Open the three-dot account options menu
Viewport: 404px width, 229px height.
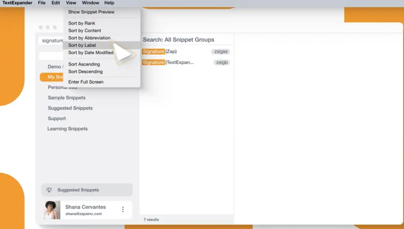click(123, 210)
